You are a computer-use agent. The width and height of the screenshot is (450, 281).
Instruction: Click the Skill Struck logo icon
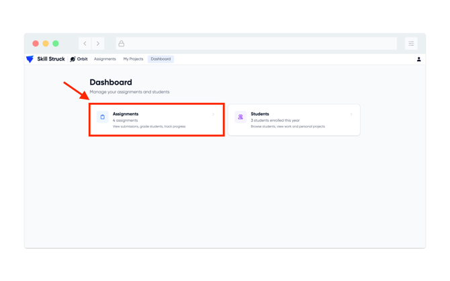[x=30, y=59]
